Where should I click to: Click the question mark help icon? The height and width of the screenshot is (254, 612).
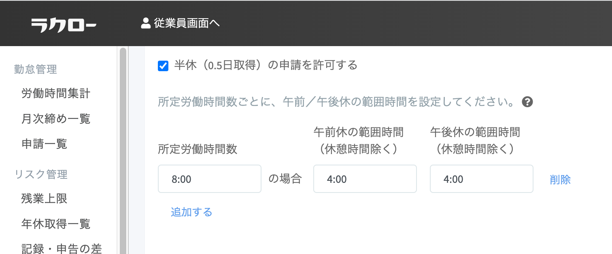point(527,102)
